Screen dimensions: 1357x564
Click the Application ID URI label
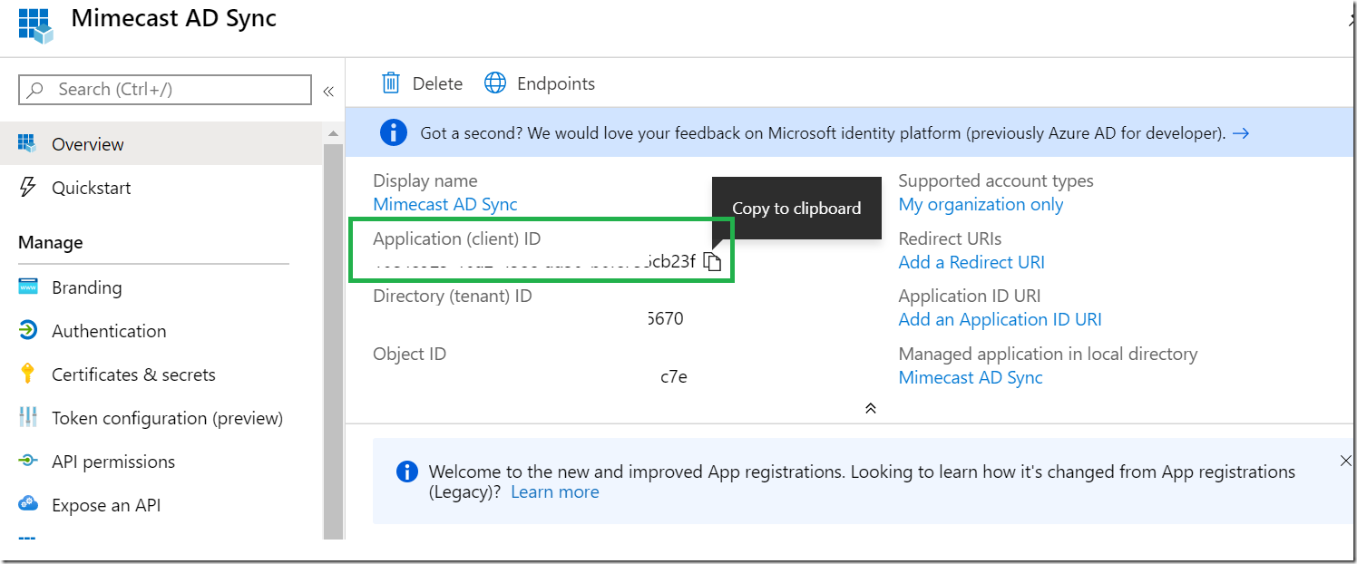pos(970,296)
